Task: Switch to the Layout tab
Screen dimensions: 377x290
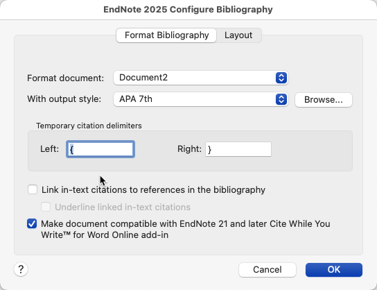Action: [x=238, y=35]
